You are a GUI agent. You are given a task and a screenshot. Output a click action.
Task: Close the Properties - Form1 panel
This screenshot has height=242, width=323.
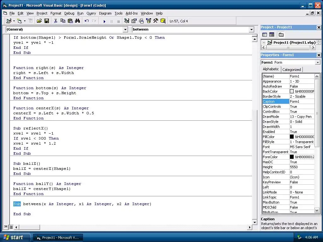click(x=319, y=55)
